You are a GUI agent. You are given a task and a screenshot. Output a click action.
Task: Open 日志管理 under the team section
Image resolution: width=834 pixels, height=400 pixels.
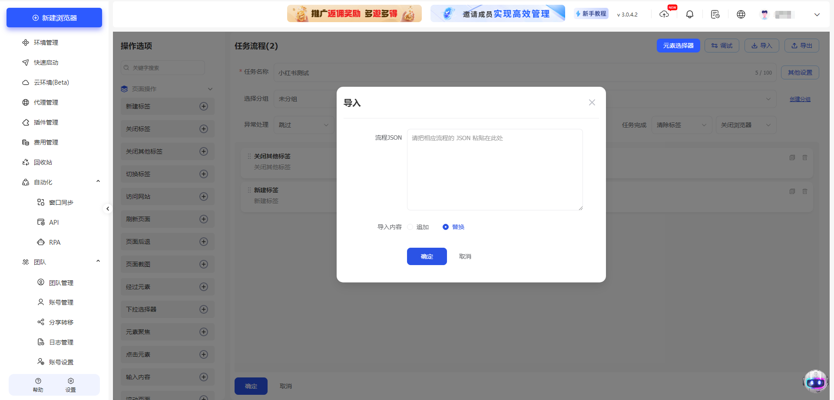(61, 342)
